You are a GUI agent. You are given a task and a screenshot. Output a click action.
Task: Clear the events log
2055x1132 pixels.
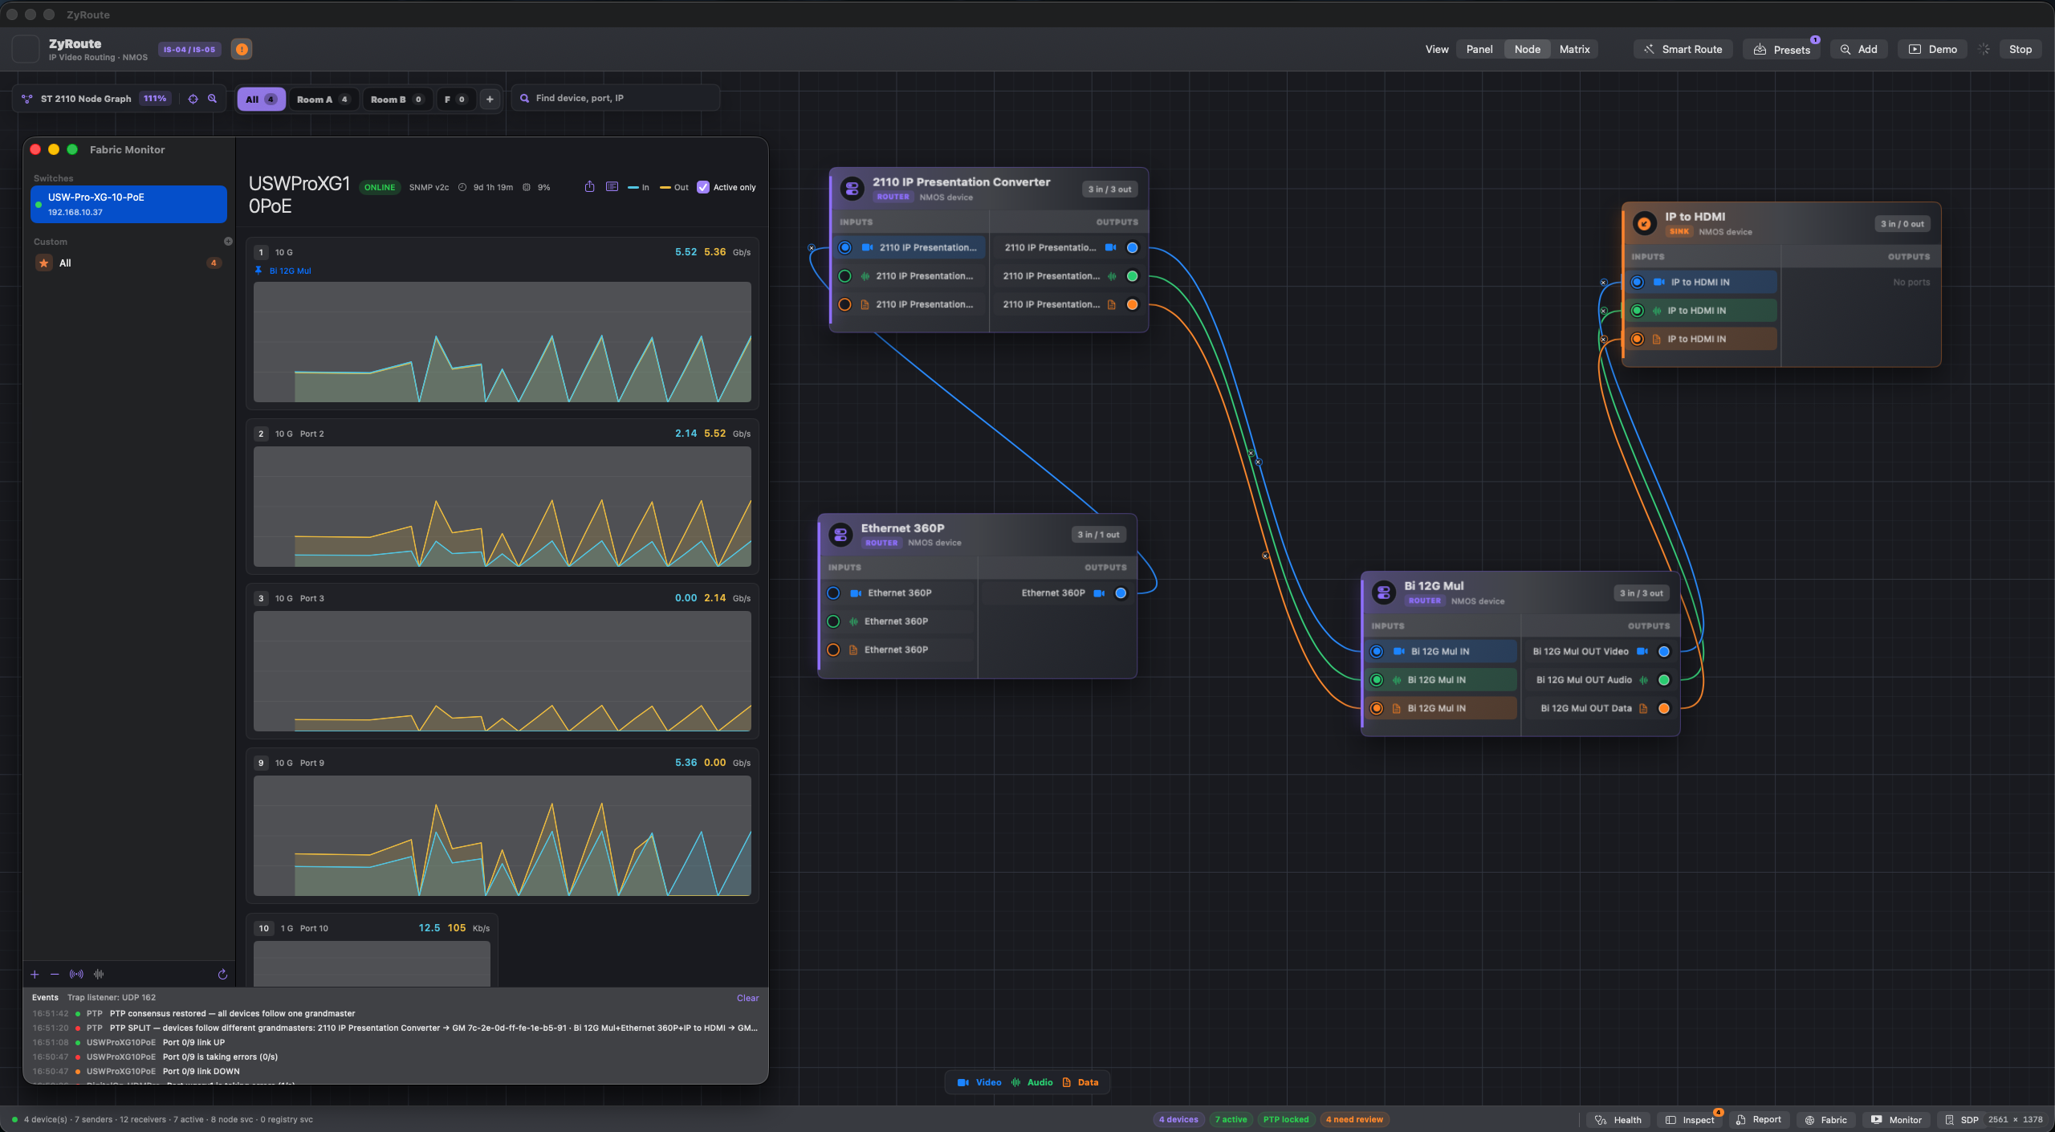747,998
